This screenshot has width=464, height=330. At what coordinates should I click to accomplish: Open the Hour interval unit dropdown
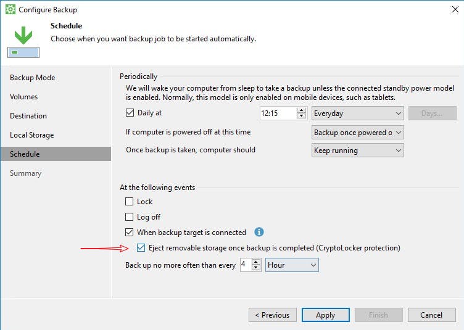click(x=292, y=265)
